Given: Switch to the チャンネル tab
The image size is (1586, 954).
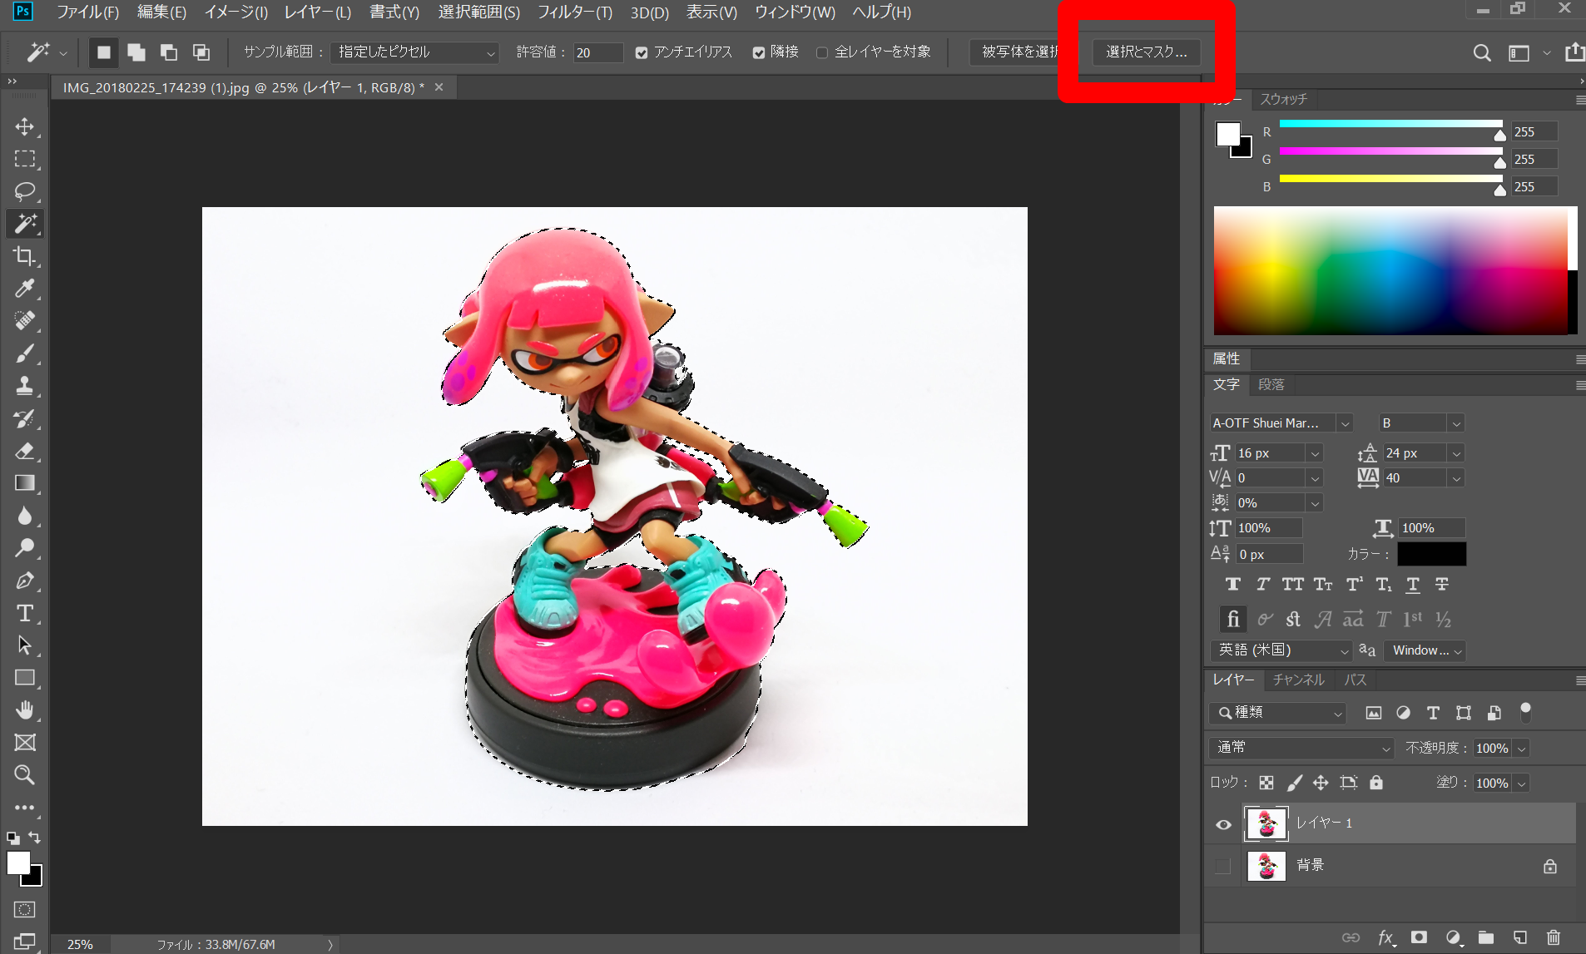Looking at the screenshot, I should pyautogui.click(x=1299, y=680).
